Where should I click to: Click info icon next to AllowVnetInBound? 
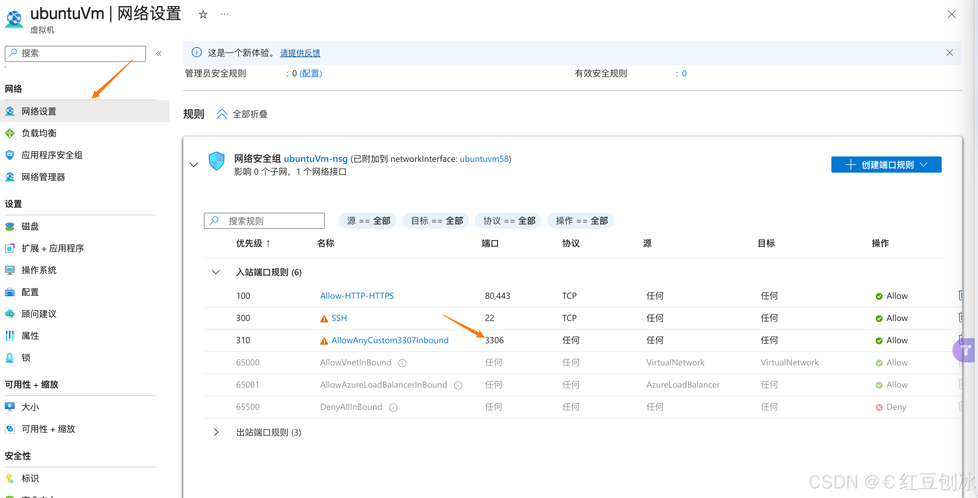tap(402, 363)
